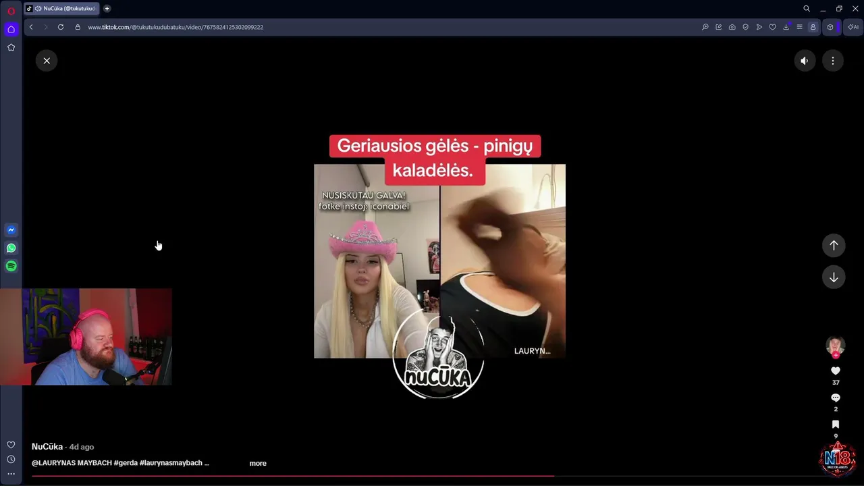
Task: View site security lock information
Action: (78, 27)
